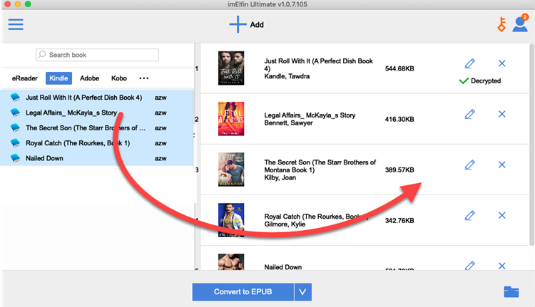Open the orange key registration icon
Image resolution: width=535 pixels, height=307 pixels.
tap(501, 24)
